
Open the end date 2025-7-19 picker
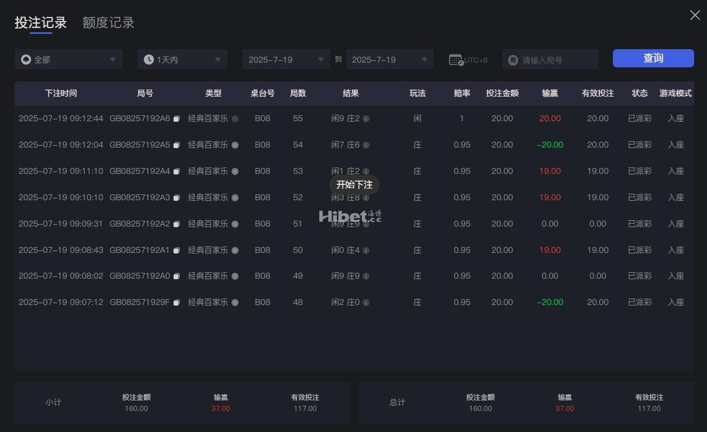coord(389,60)
